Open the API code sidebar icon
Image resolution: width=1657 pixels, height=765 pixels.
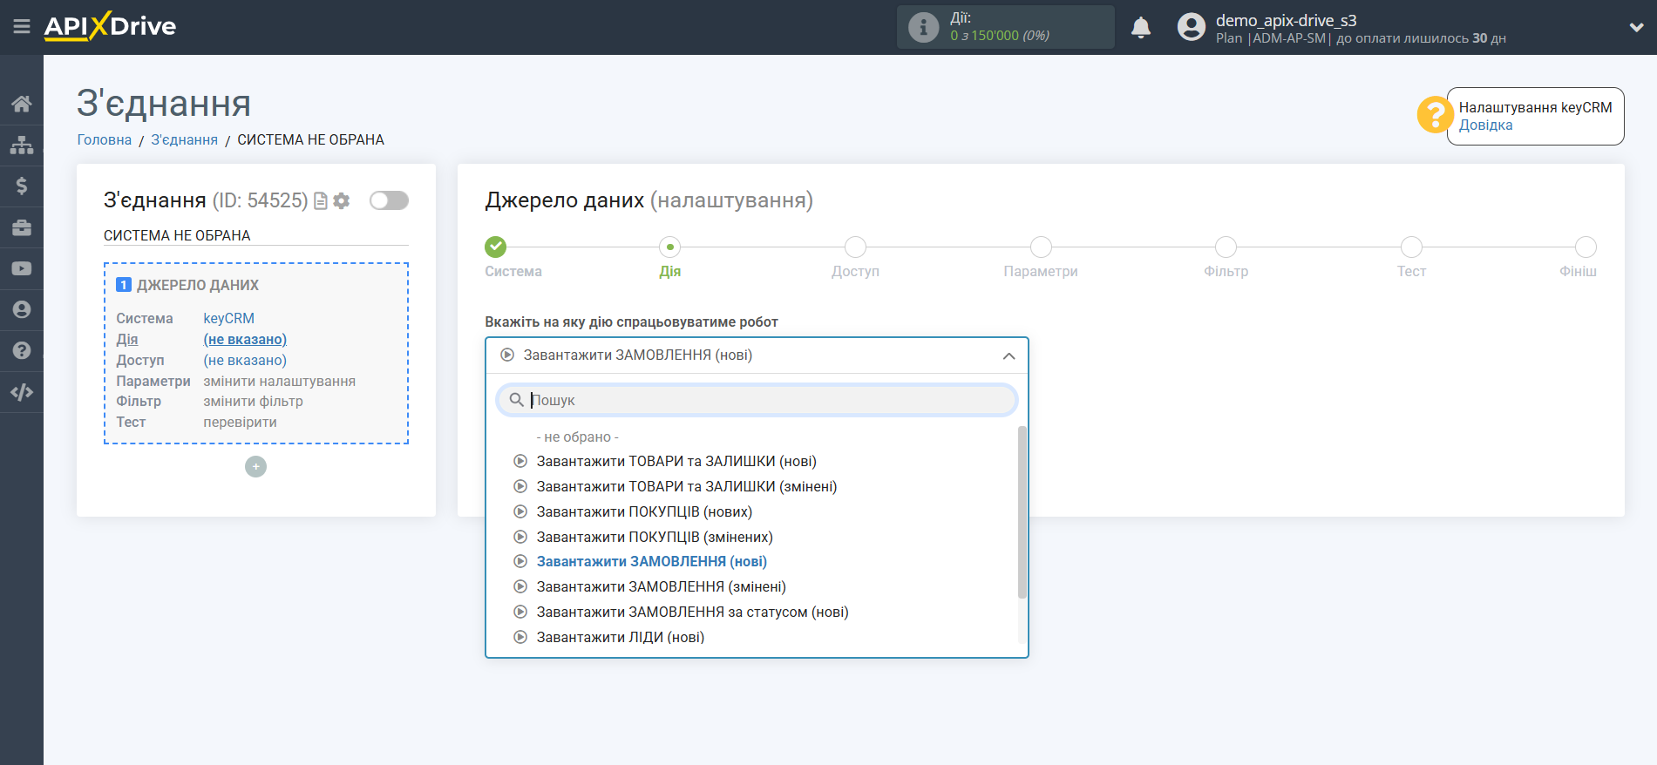tap(22, 392)
